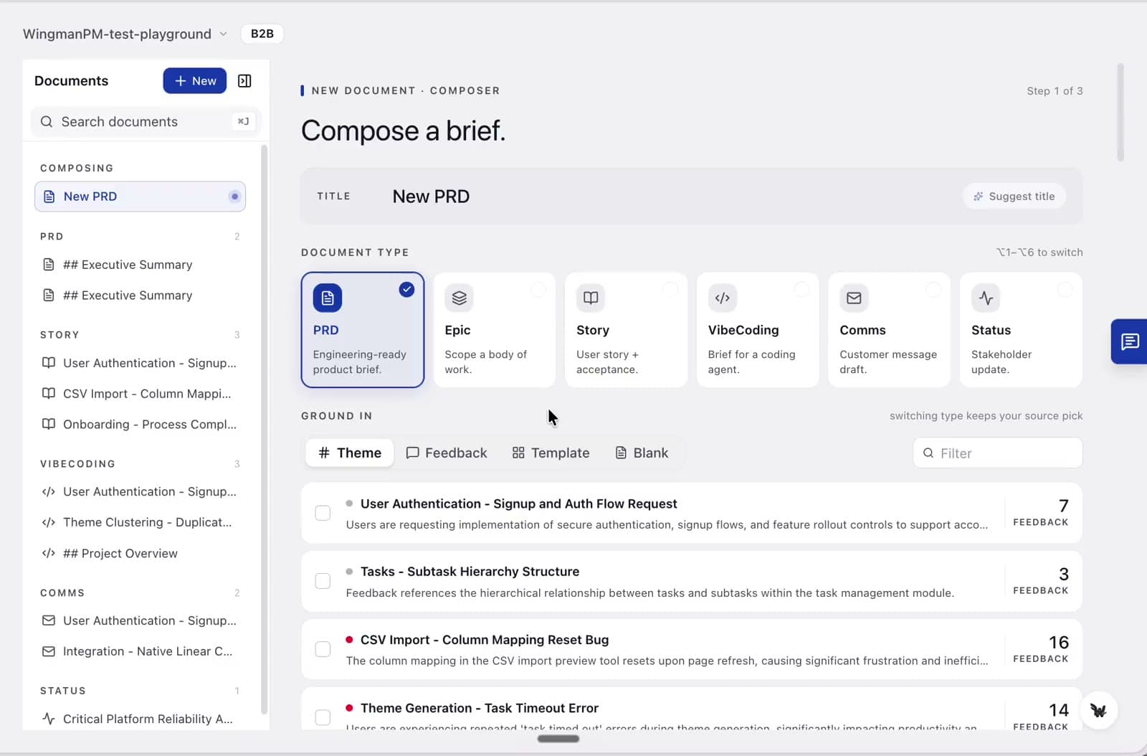Click the sidebar document list scrollbar

coord(264,429)
